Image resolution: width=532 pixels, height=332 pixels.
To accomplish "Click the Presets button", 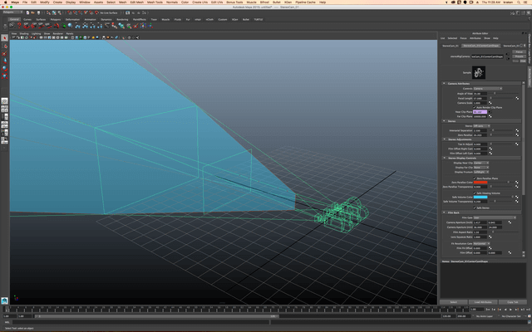I will tap(519, 56).
